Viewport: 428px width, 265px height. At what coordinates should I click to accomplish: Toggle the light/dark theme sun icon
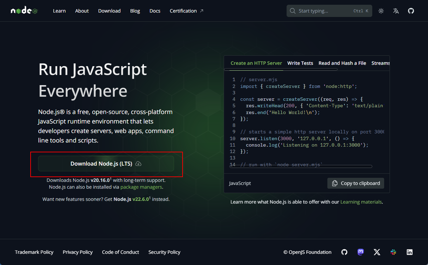[x=381, y=11]
